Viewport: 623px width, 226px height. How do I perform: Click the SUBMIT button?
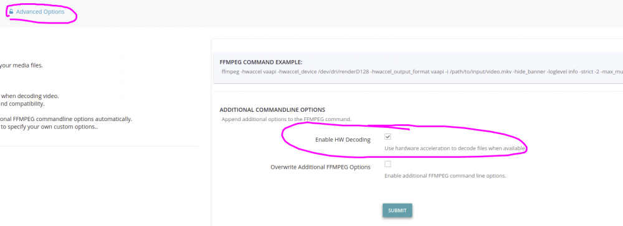click(397, 210)
